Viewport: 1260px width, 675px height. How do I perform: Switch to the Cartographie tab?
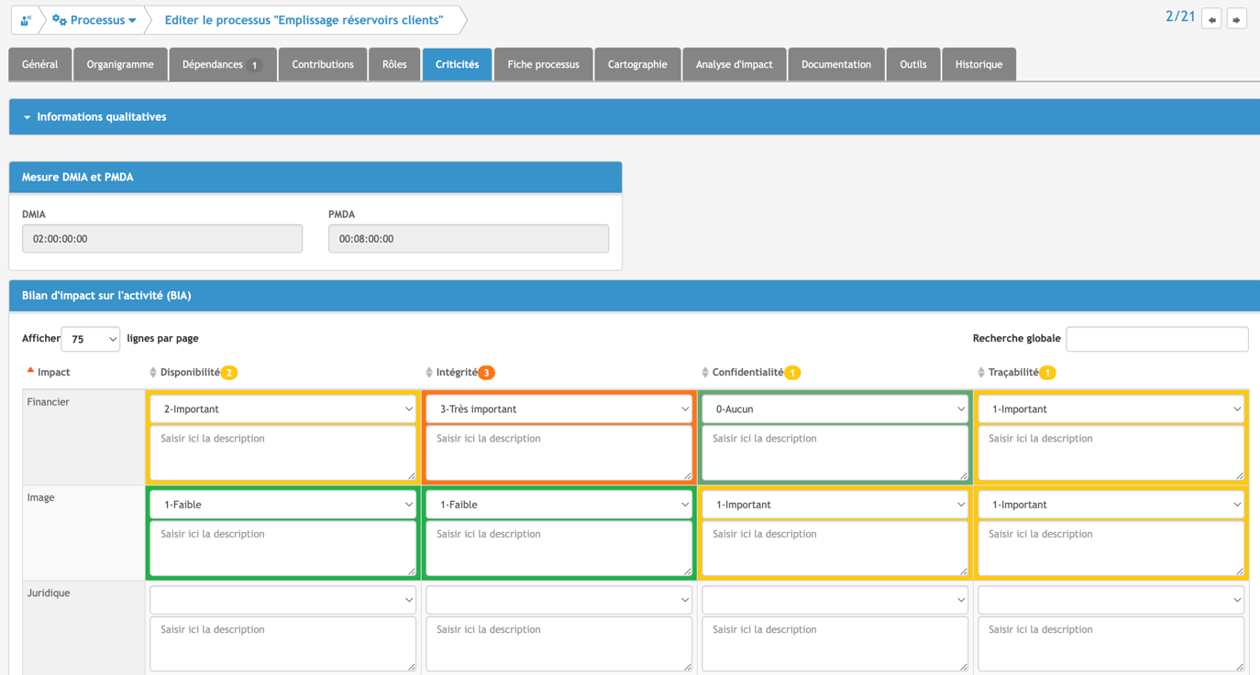pyautogui.click(x=637, y=64)
